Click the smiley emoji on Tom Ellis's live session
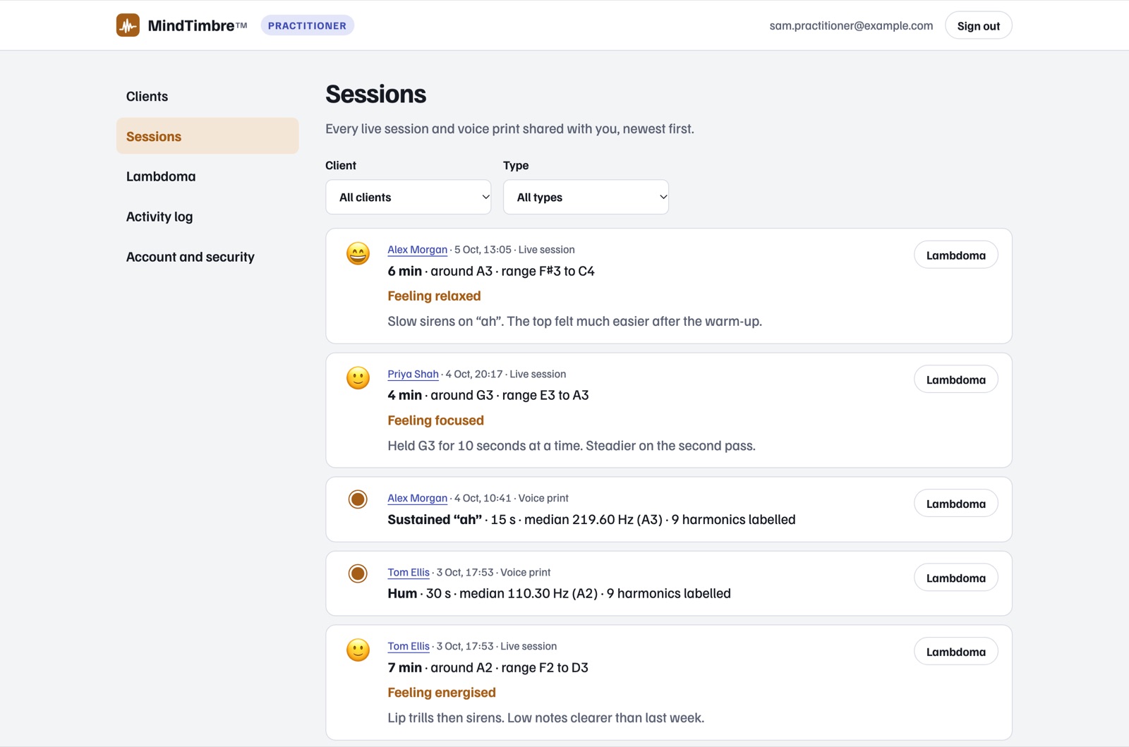This screenshot has width=1129, height=747. [358, 650]
